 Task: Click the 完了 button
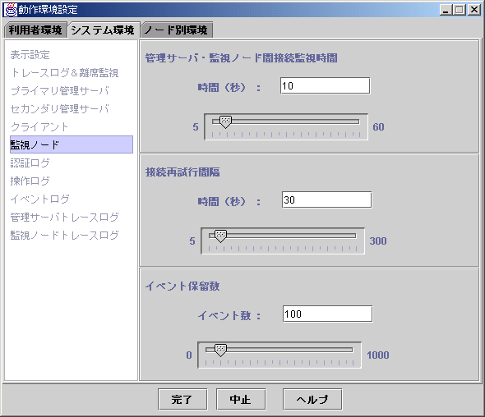182,400
